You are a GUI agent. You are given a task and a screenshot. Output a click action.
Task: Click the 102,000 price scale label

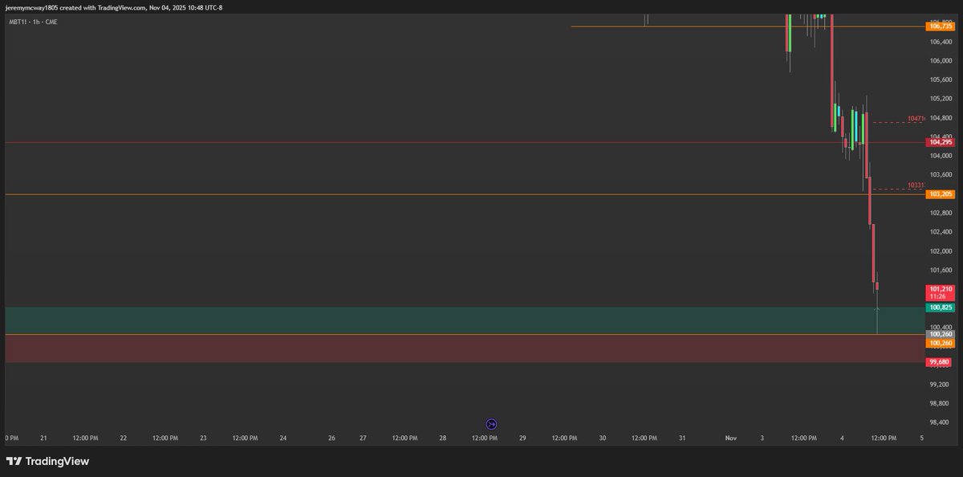coord(940,251)
